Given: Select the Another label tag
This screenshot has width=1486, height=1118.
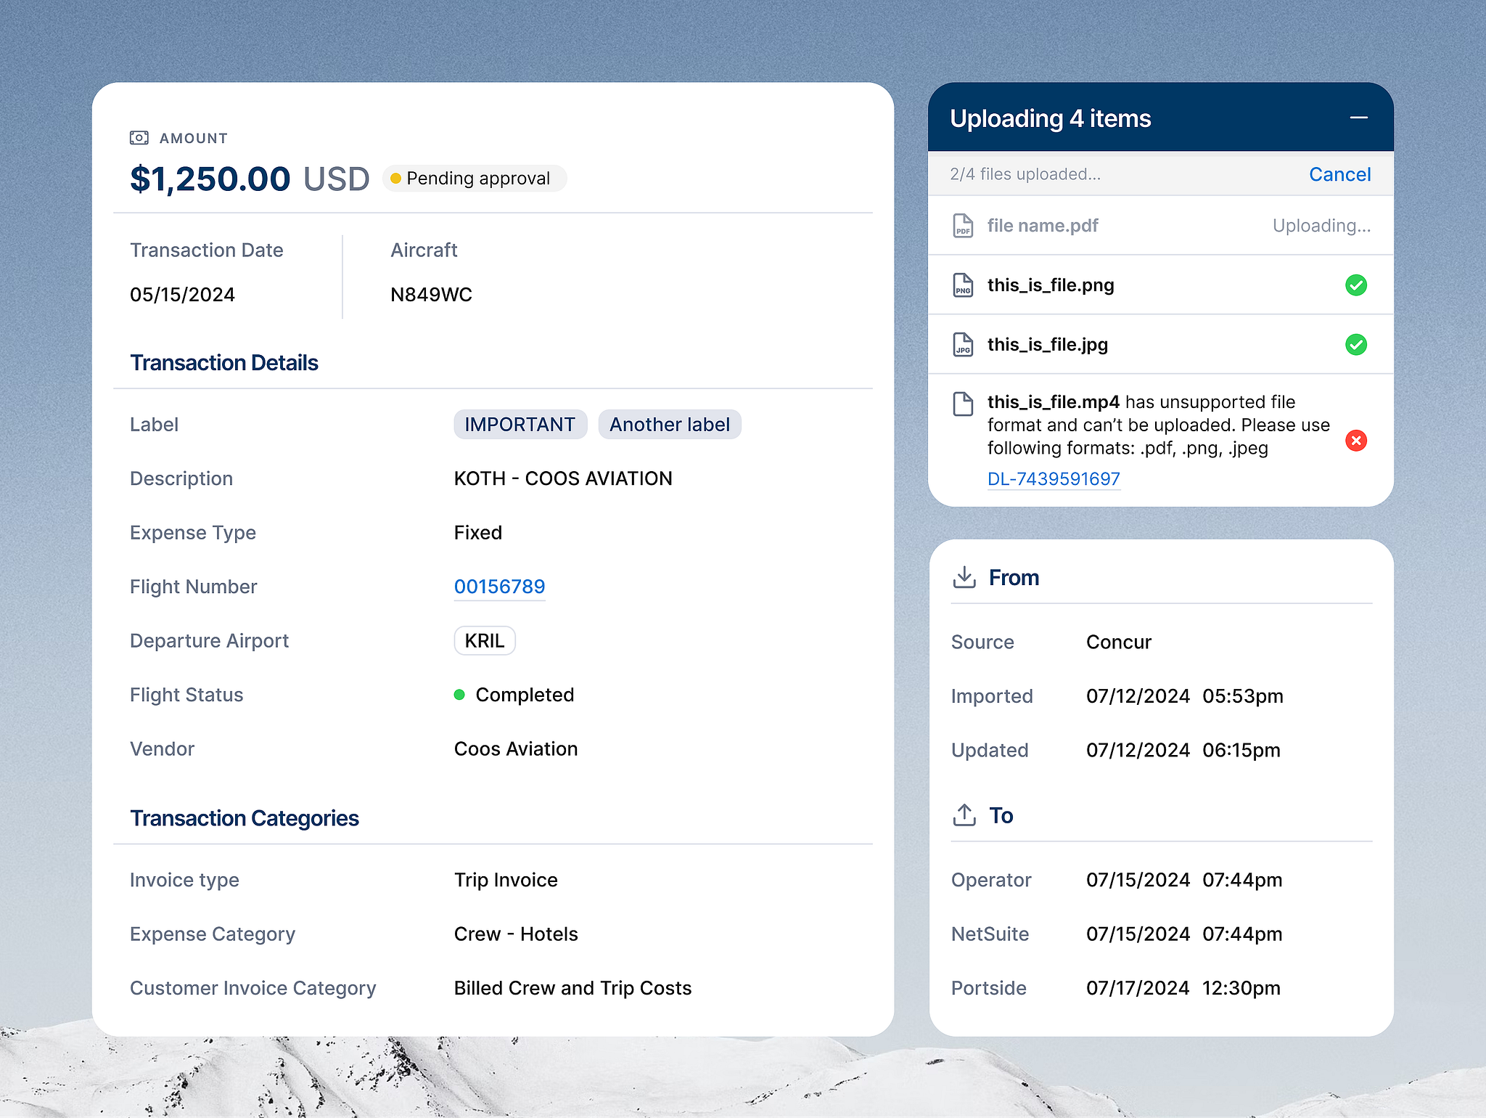Looking at the screenshot, I should [670, 425].
